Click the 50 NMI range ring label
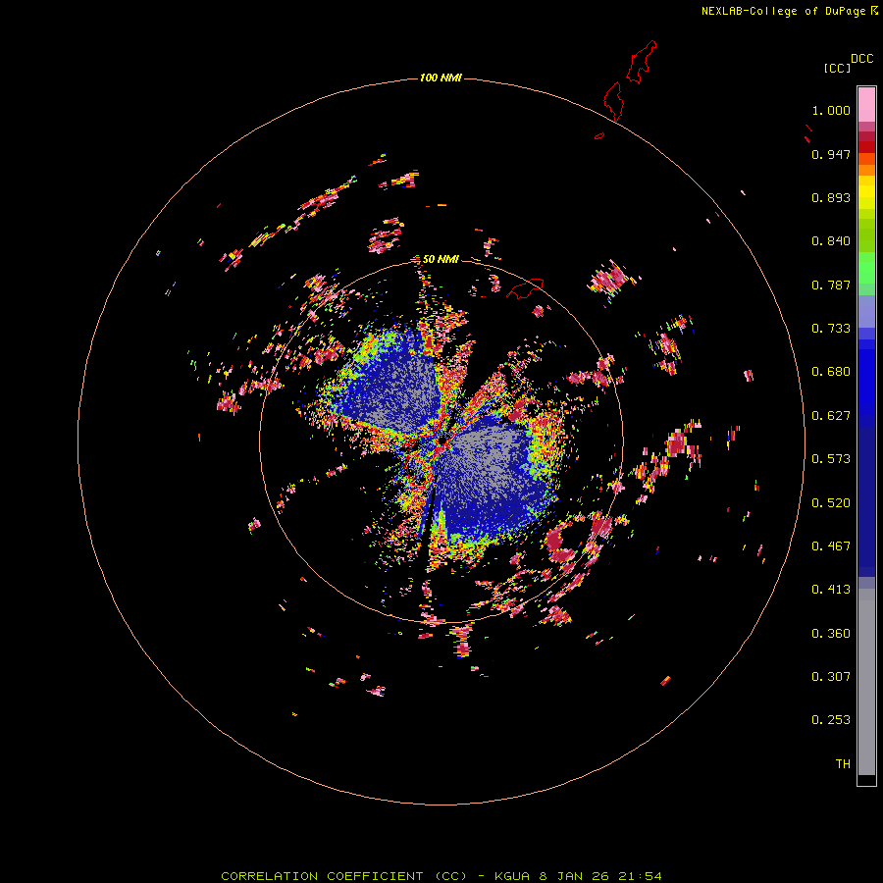The height and width of the screenshot is (883, 883). point(441,259)
